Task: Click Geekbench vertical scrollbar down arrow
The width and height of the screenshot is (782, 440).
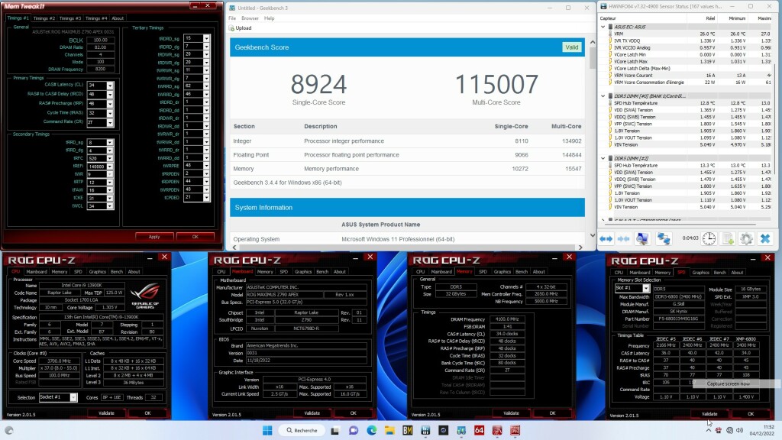Action: click(x=593, y=235)
